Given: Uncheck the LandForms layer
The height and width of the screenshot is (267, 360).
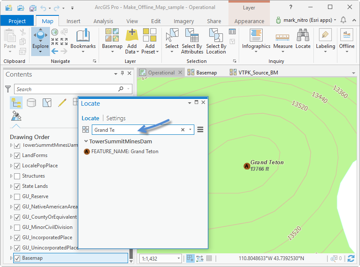Looking at the screenshot, I should (x=17, y=156).
